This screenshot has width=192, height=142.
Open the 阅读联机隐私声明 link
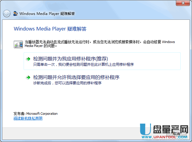(28, 118)
